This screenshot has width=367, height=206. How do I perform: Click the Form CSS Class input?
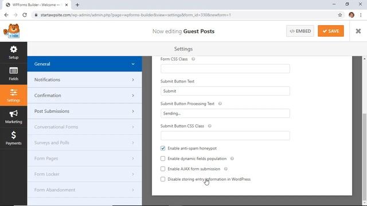(225, 69)
